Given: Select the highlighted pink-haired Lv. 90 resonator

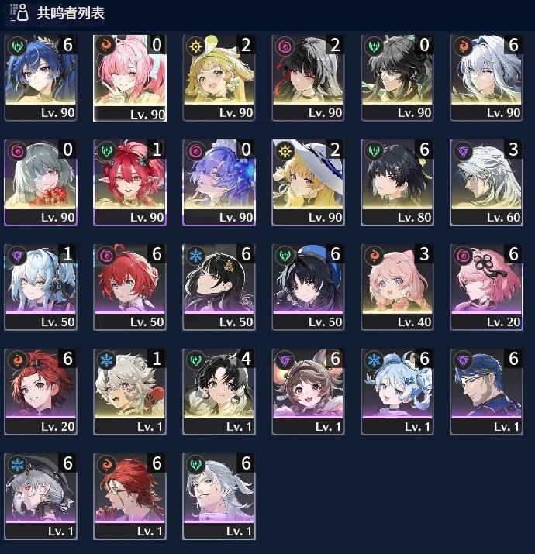Looking at the screenshot, I should pos(129,78).
